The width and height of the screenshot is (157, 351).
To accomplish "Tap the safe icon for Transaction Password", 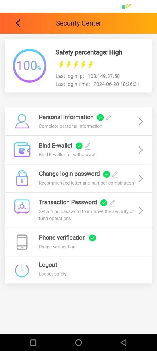I will pos(22,206).
